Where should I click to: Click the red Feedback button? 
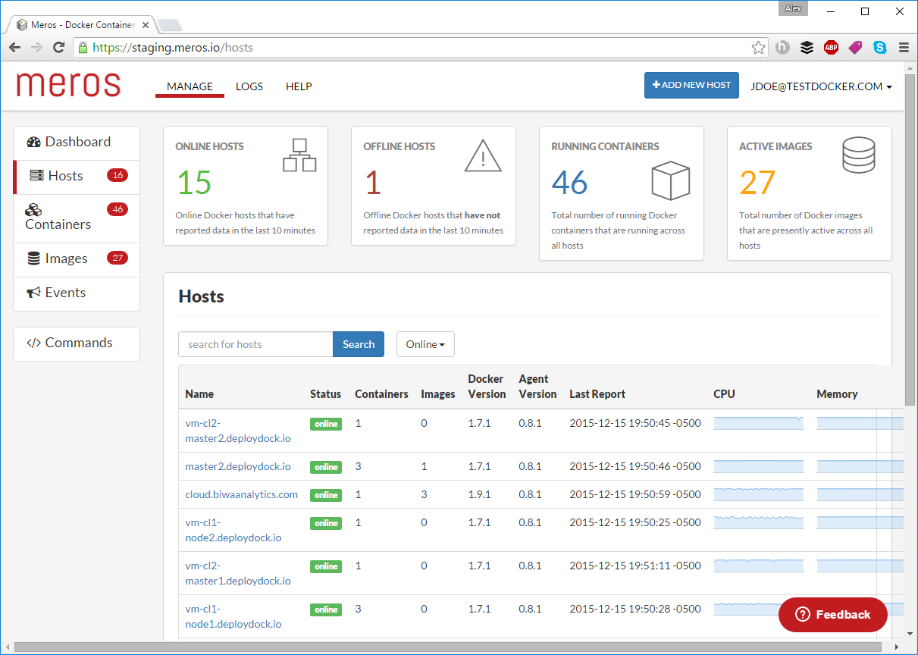[832, 615]
